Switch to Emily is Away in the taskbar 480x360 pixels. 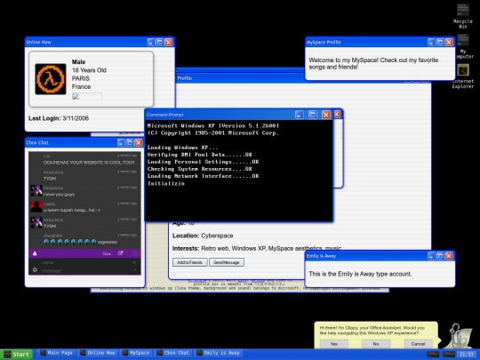point(218,353)
